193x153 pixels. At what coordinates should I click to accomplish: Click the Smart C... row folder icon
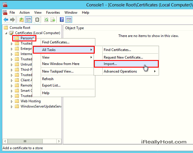click(17, 91)
